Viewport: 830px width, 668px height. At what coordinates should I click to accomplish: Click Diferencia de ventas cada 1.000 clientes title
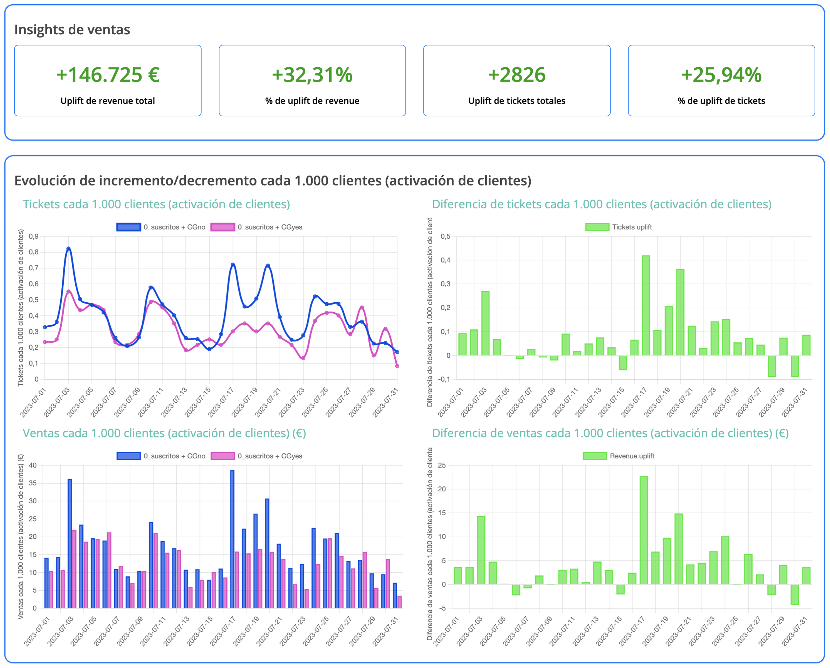coord(610,433)
